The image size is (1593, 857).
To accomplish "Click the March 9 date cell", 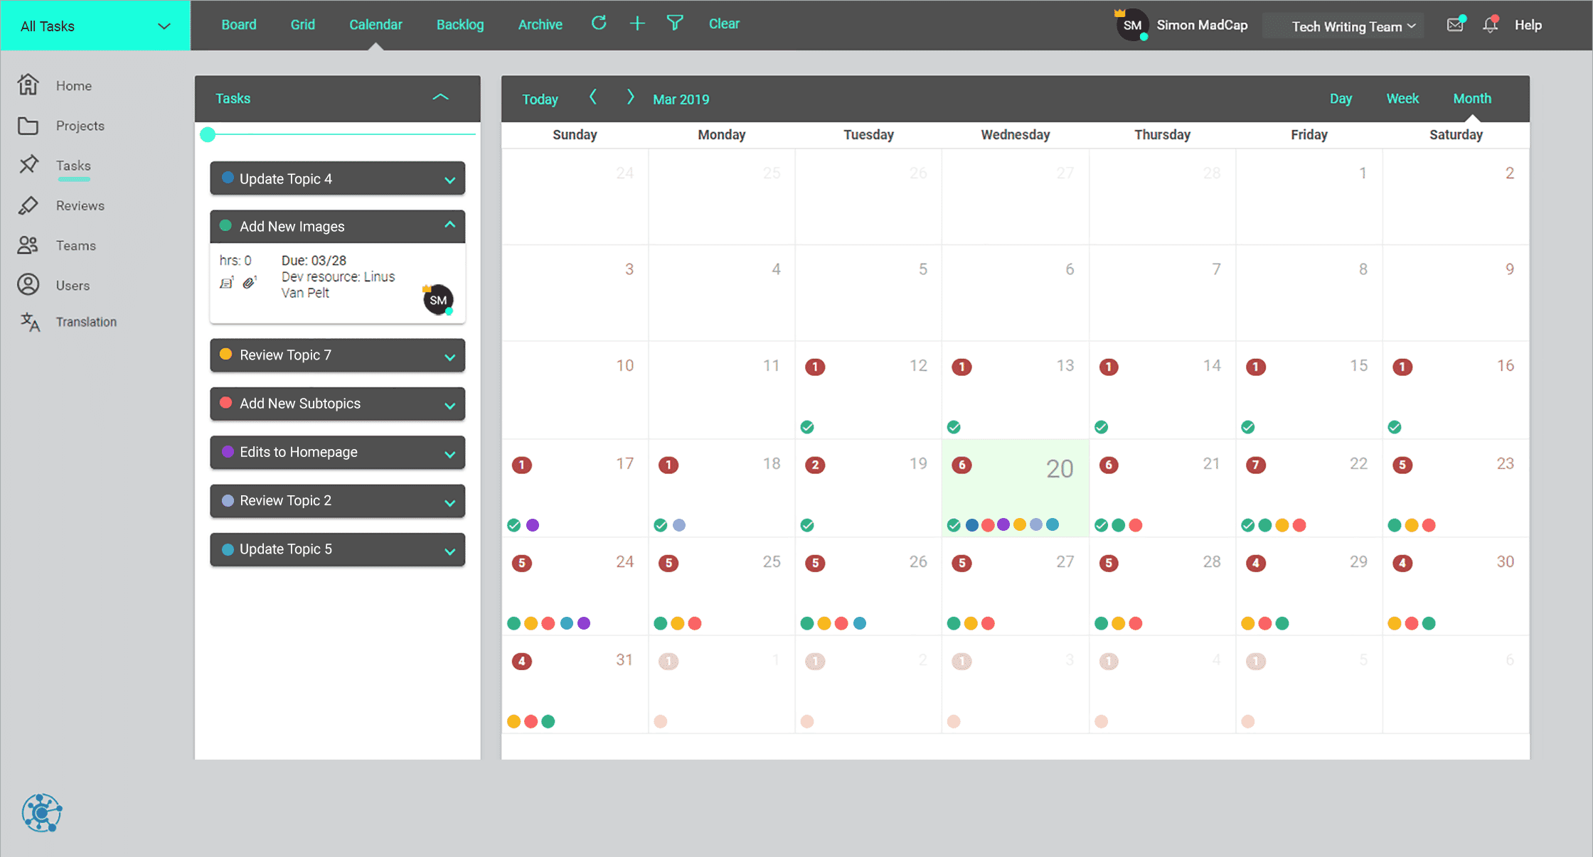I will point(1456,293).
